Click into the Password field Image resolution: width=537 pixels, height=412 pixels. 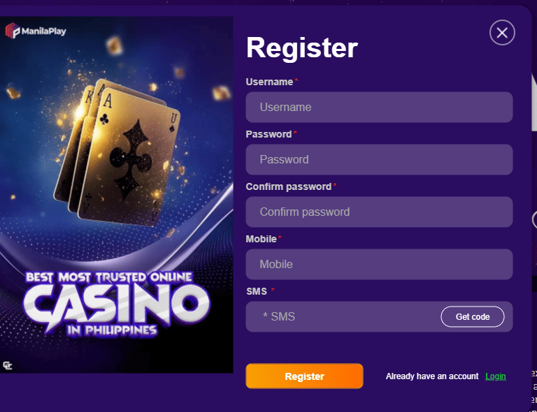pos(379,160)
